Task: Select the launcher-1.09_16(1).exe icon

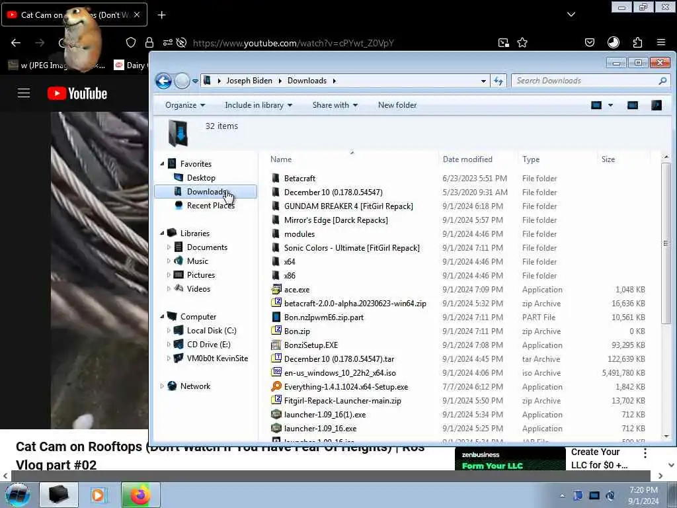Action: click(x=276, y=414)
